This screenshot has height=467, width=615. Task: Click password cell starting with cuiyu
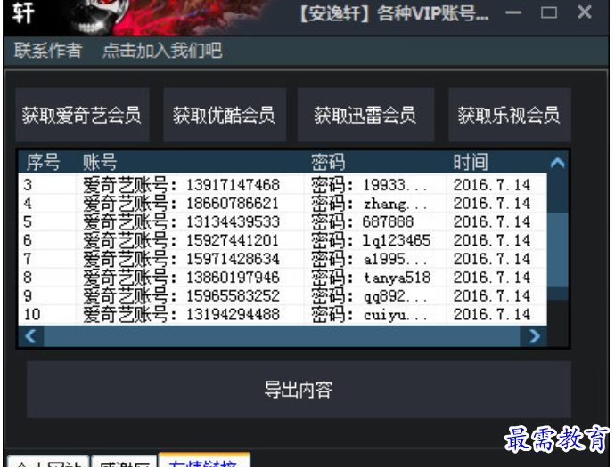click(x=370, y=314)
